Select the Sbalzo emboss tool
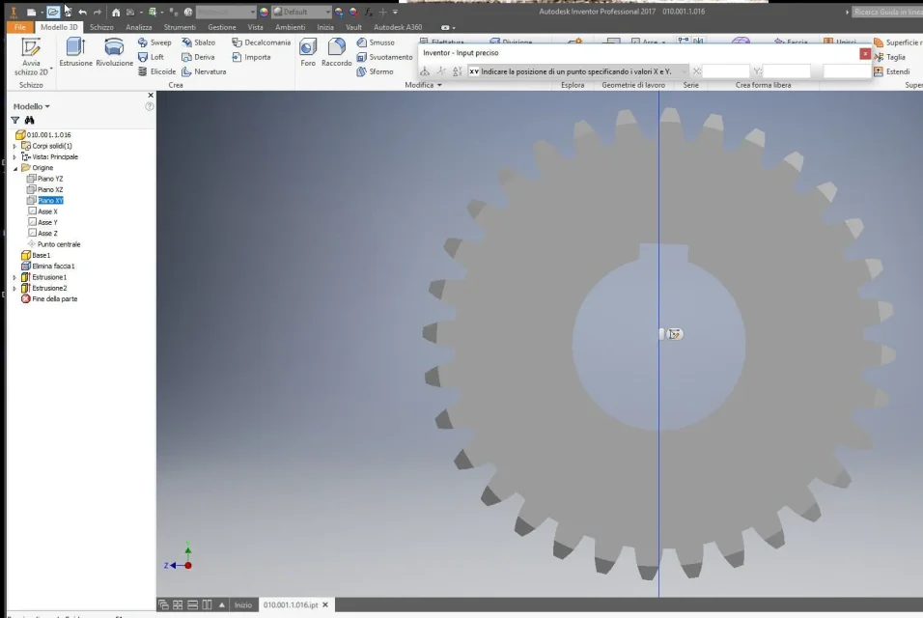Image resolution: width=923 pixels, height=618 pixels. 198,42
